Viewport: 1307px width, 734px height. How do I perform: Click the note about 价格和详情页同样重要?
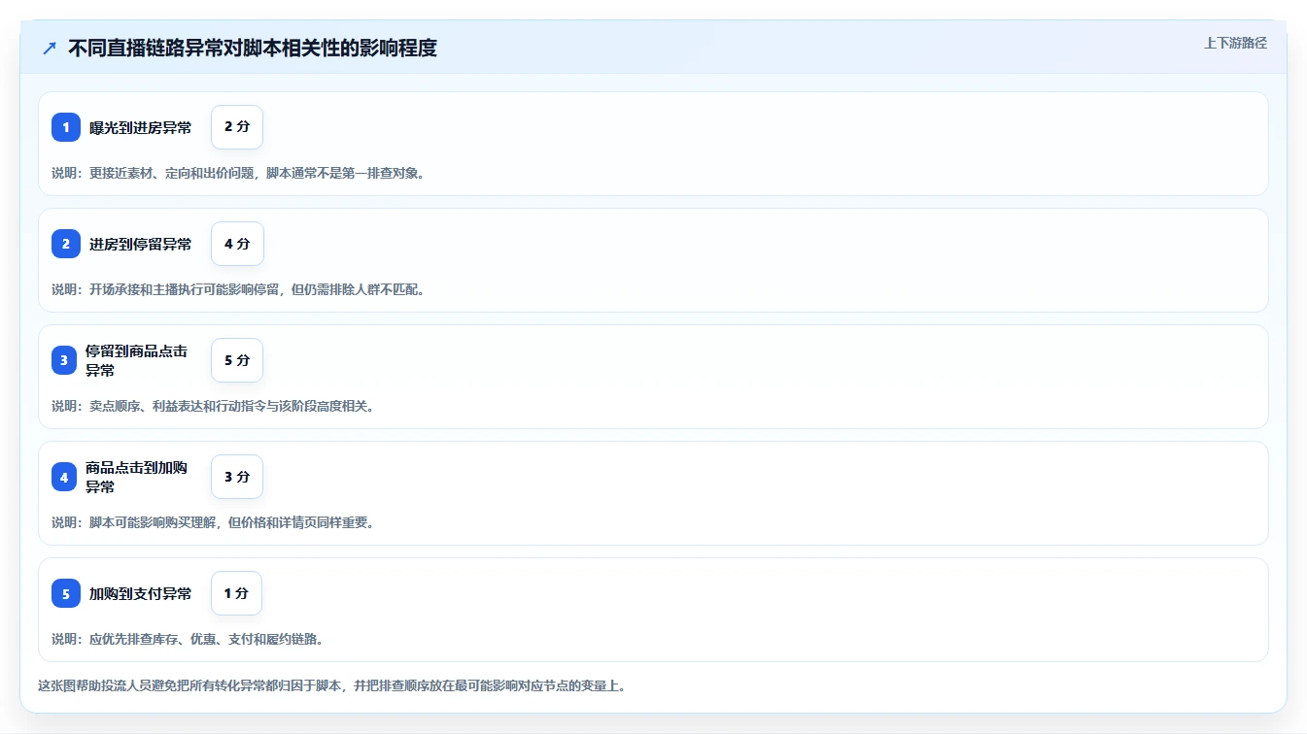click(x=213, y=522)
